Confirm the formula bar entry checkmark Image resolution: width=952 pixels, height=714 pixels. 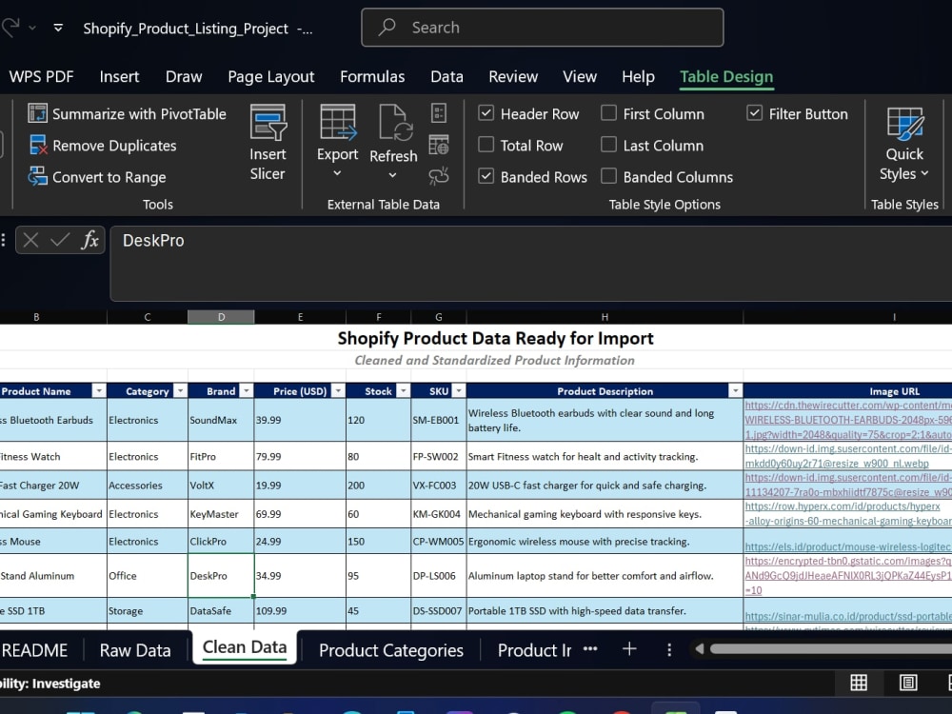(x=59, y=241)
